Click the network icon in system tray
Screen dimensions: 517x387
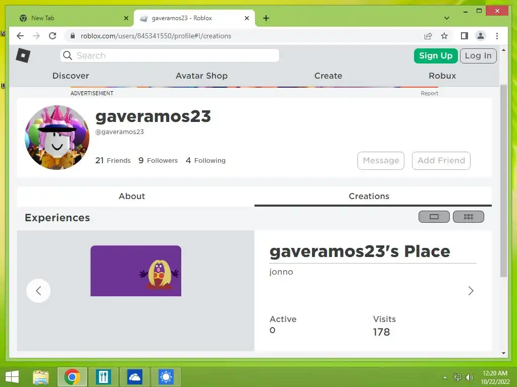457,377
